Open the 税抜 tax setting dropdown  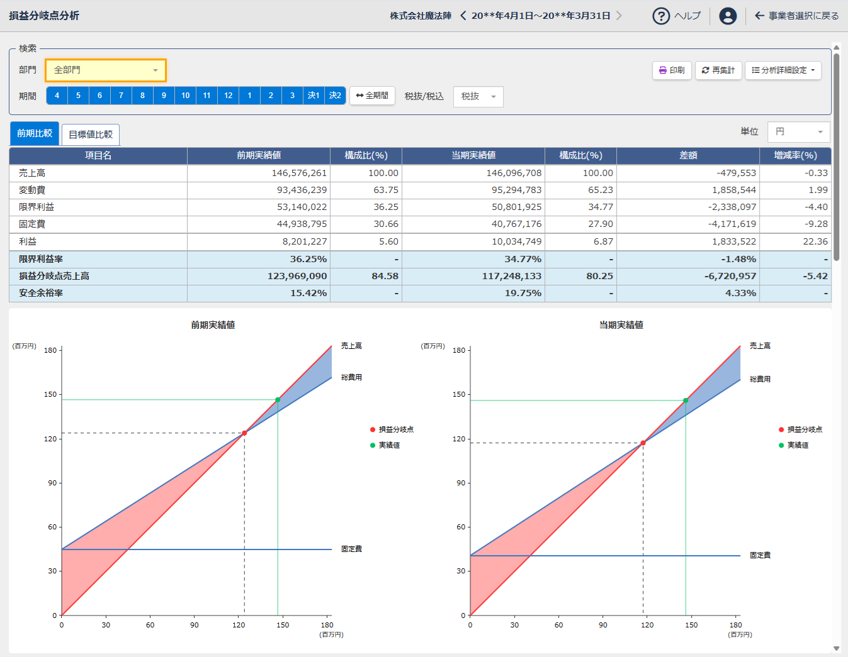coord(478,97)
